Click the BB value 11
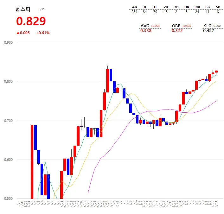The height and width of the screenshot is (214, 224). click(208, 12)
